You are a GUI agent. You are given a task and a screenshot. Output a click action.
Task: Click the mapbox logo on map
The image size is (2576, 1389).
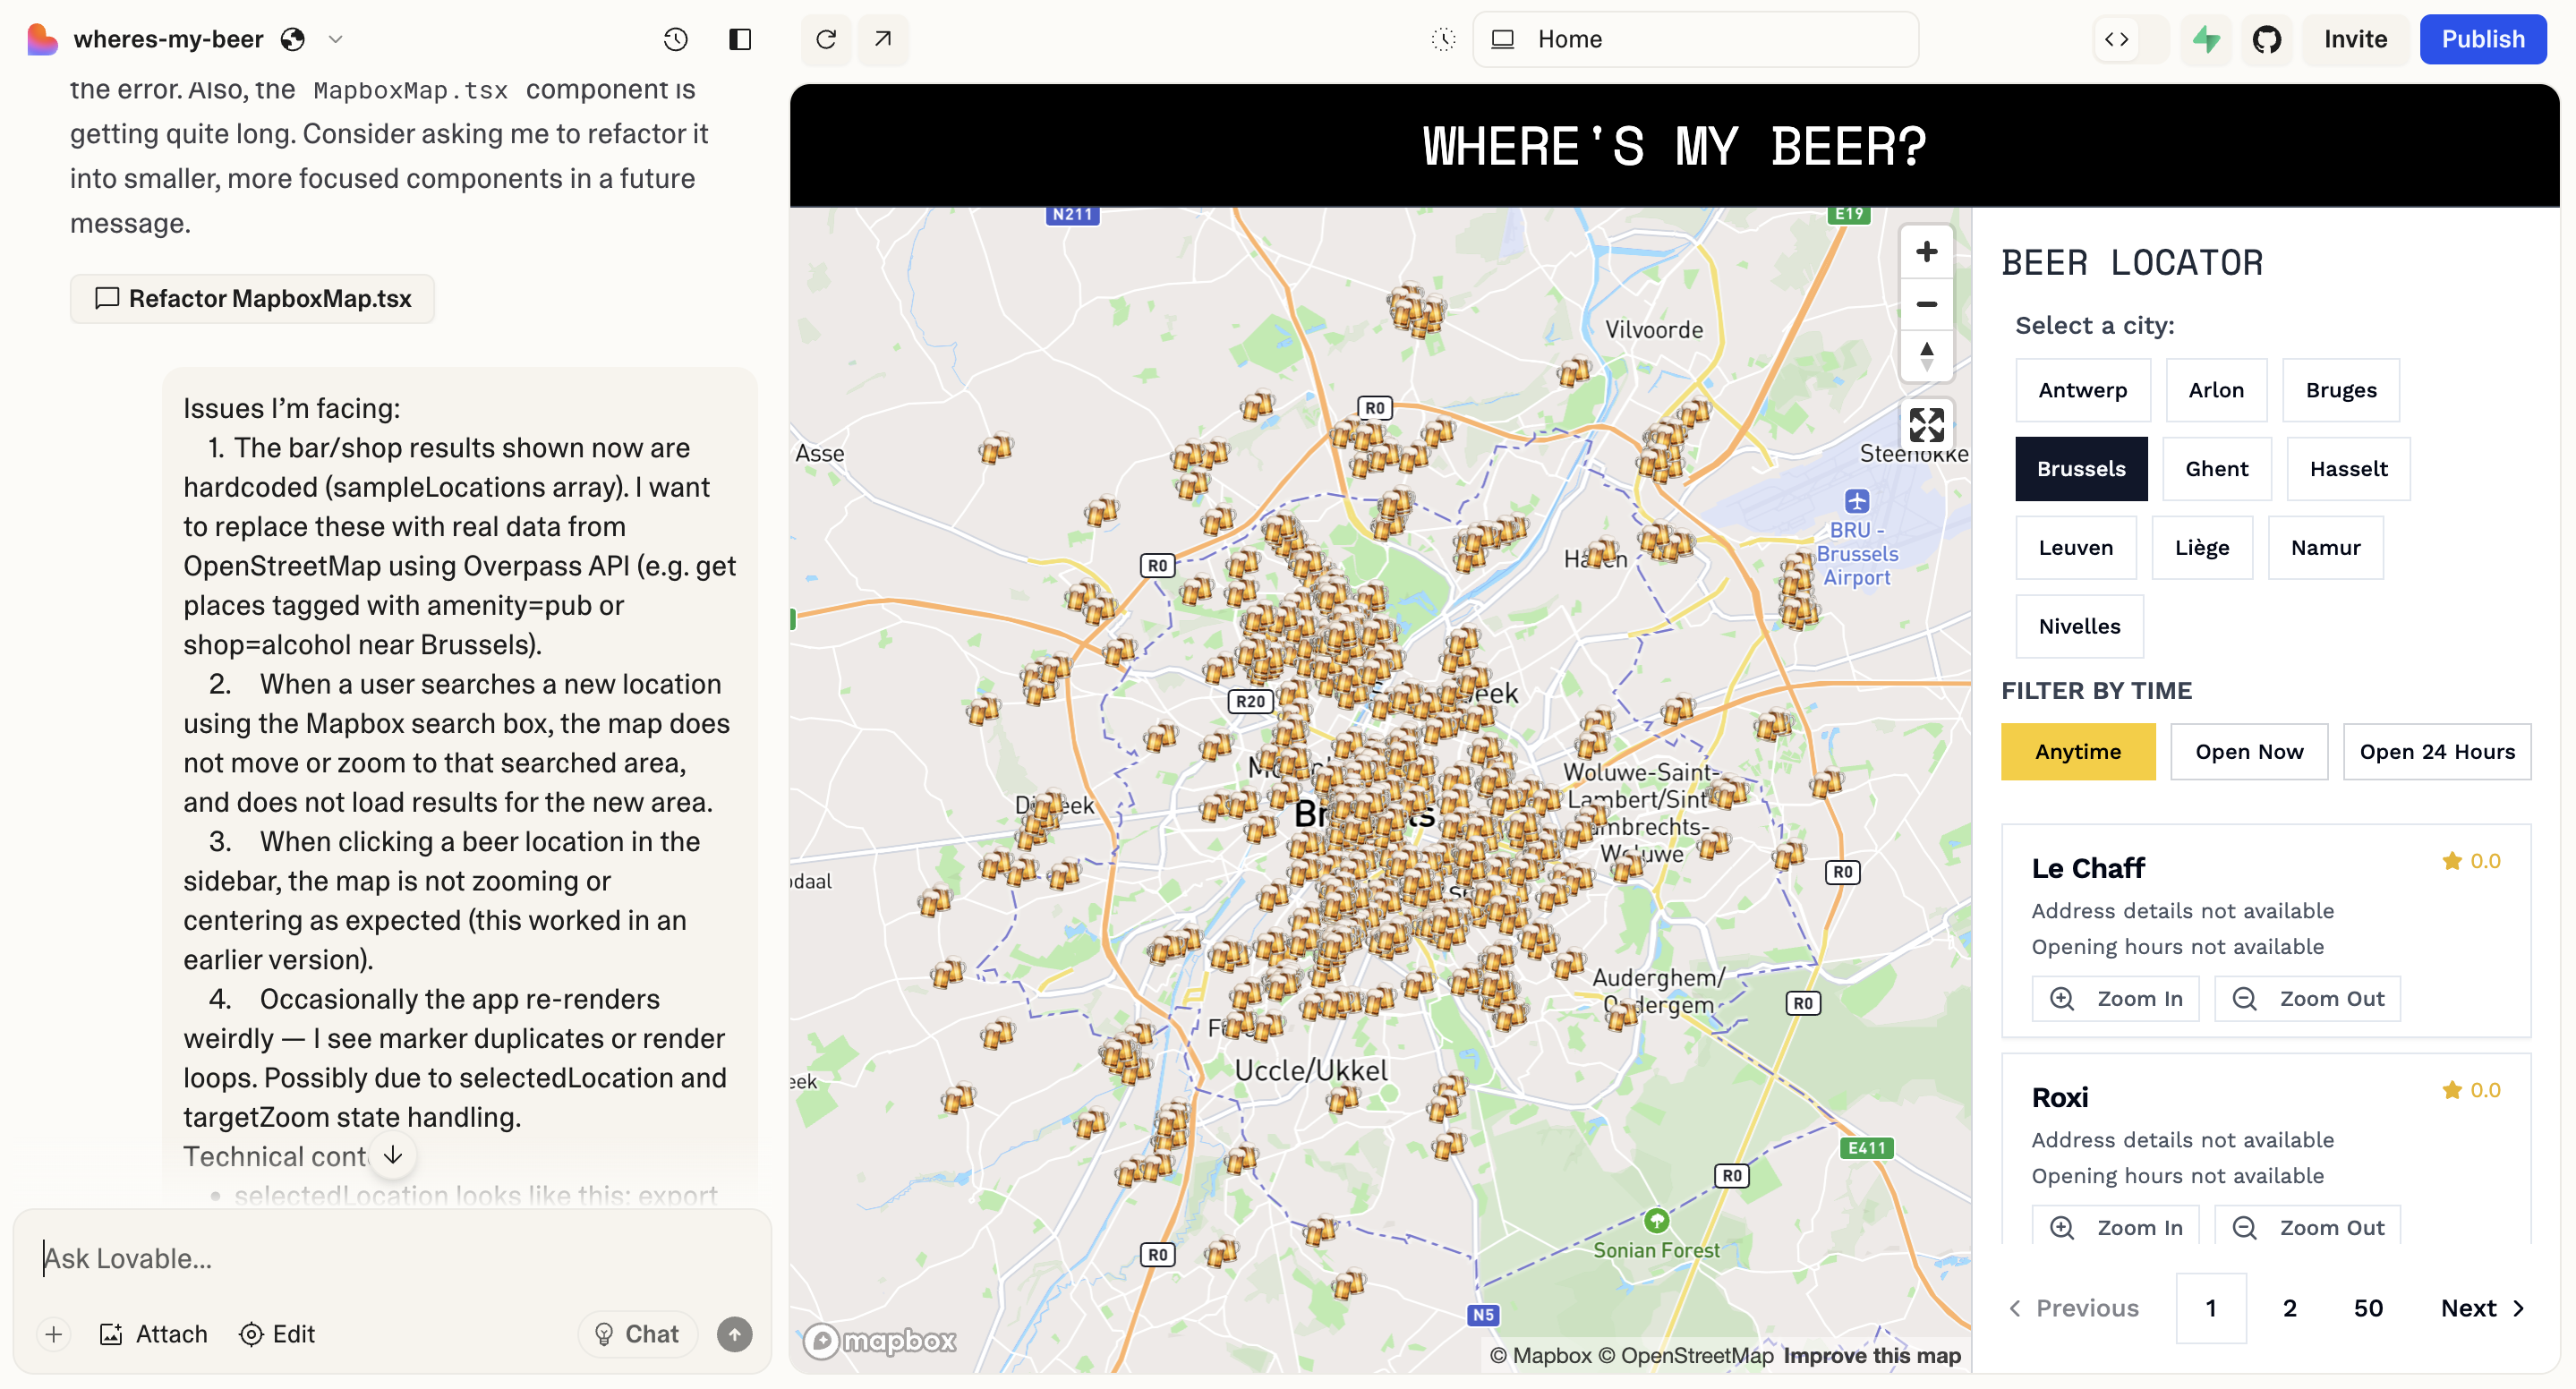tap(879, 1341)
